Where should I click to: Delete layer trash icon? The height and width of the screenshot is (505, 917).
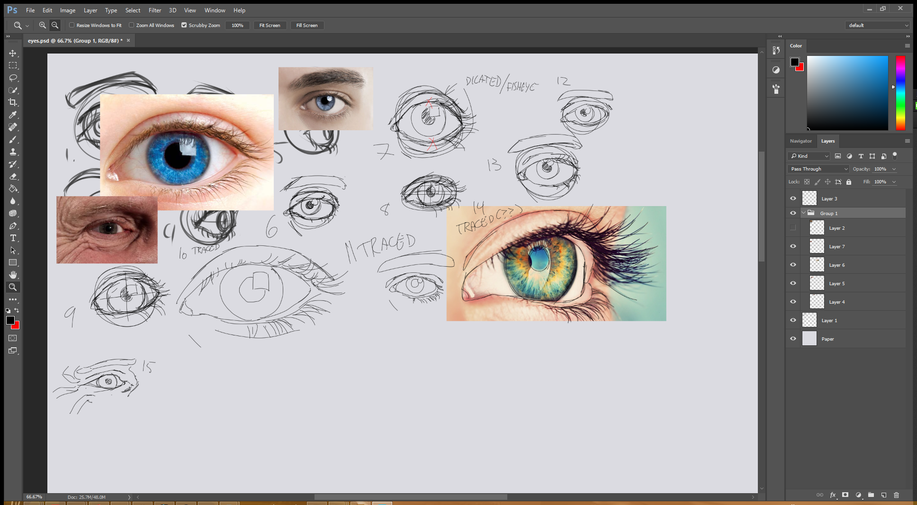click(896, 495)
